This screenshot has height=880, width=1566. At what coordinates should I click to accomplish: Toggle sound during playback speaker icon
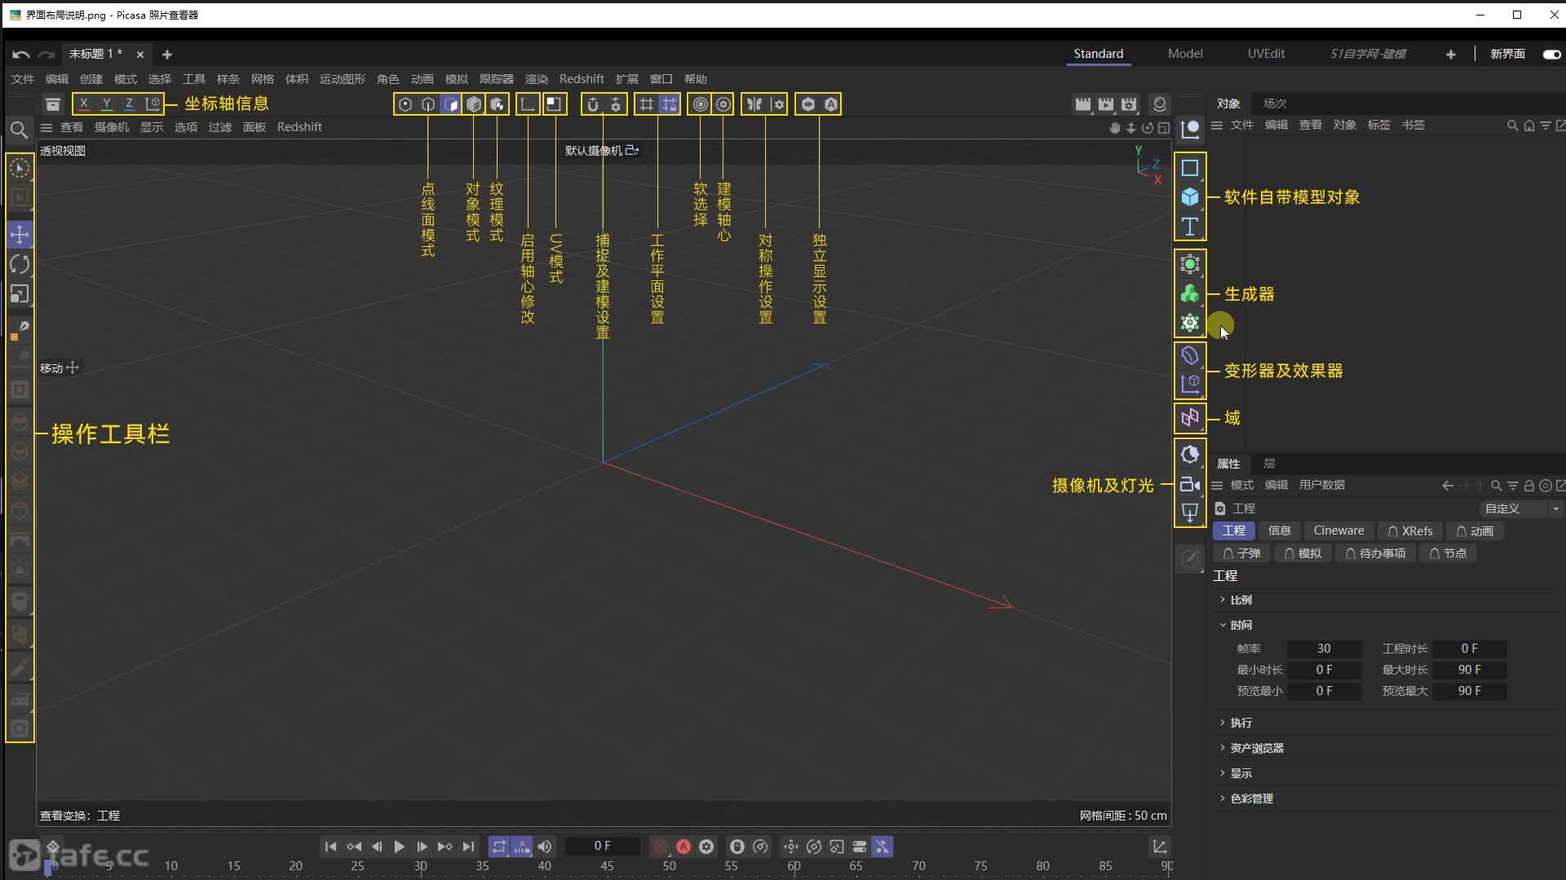[x=545, y=847]
